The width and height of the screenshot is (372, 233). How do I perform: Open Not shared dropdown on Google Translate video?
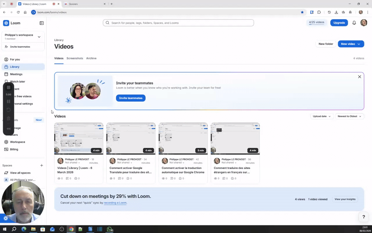pyautogui.click(x=125, y=163)
